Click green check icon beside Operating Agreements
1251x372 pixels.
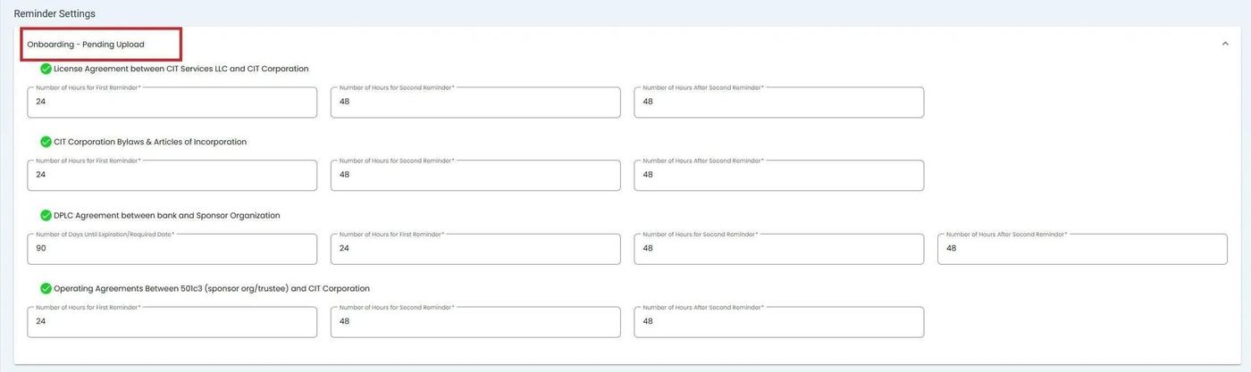click(46, 288)
